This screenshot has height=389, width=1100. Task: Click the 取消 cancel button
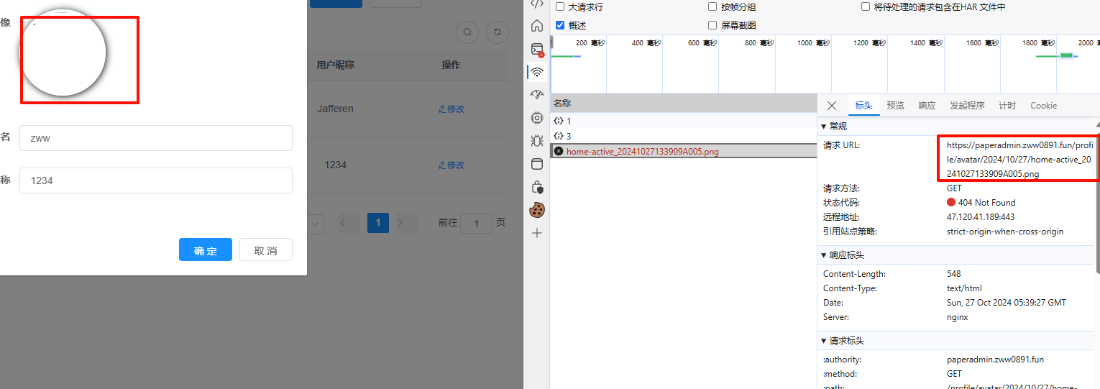tap(265, 250)
